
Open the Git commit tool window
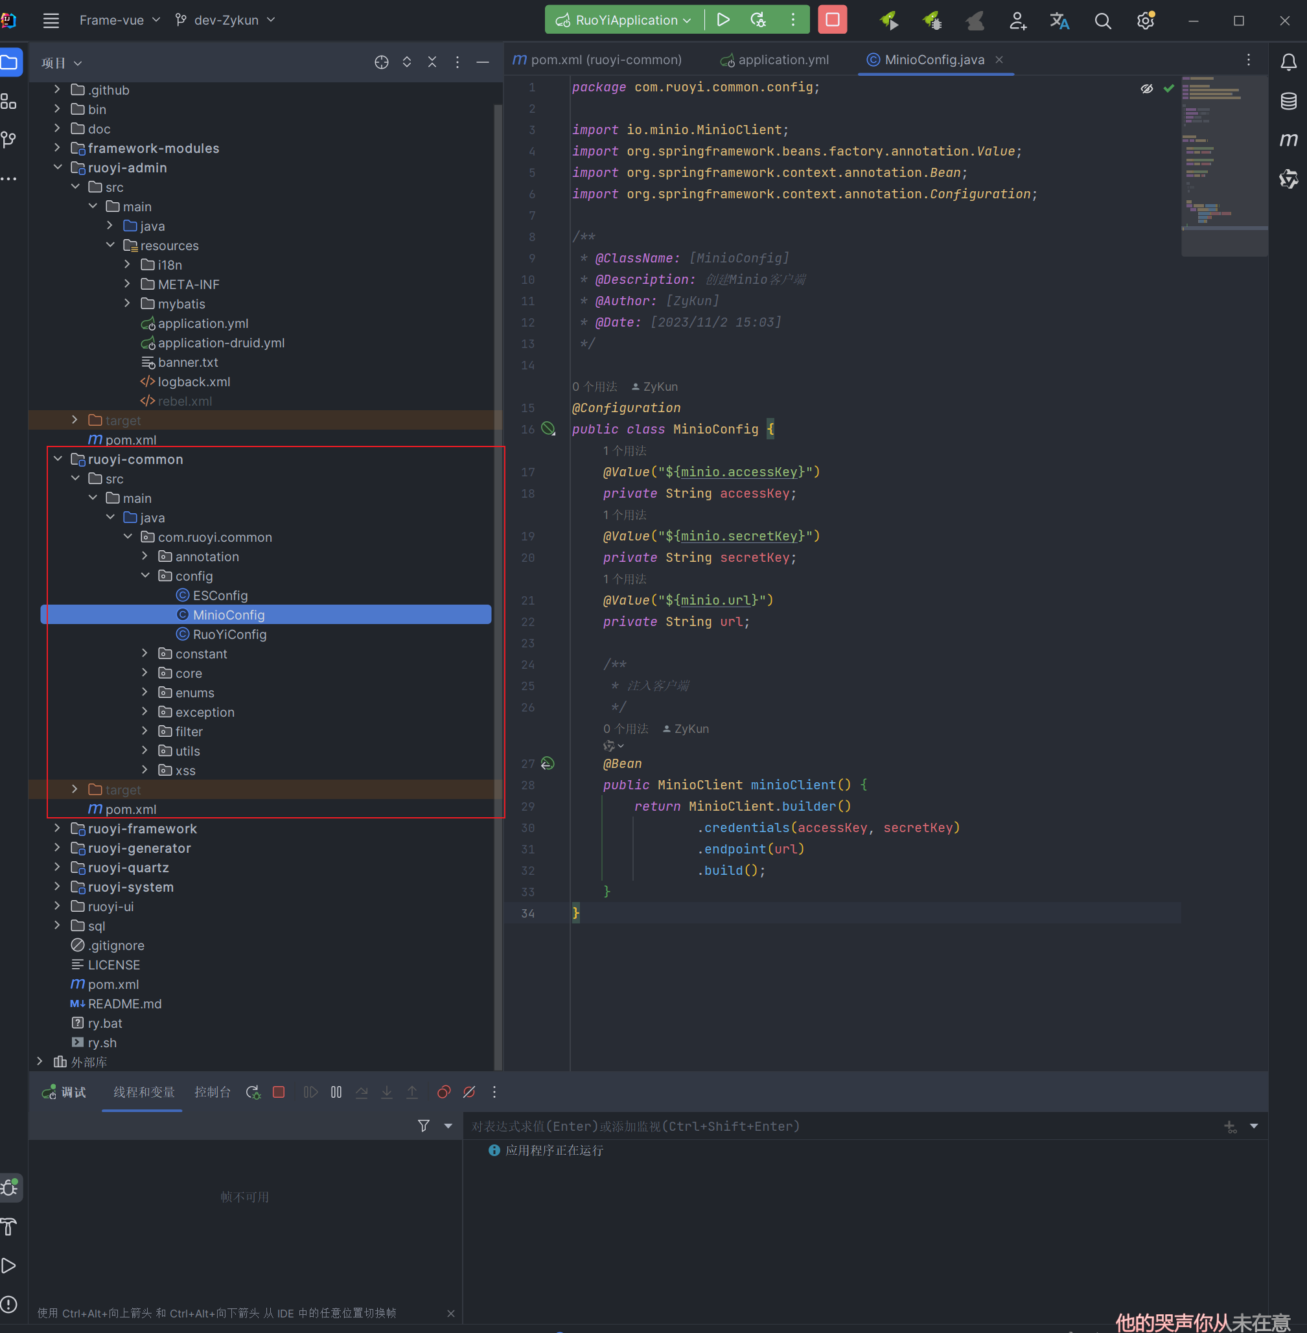tap(10, 140)
